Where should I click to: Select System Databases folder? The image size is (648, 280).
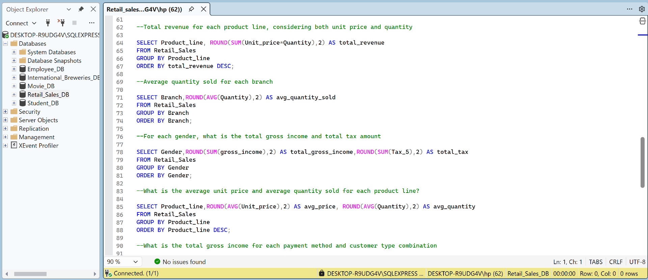point(52,52)
